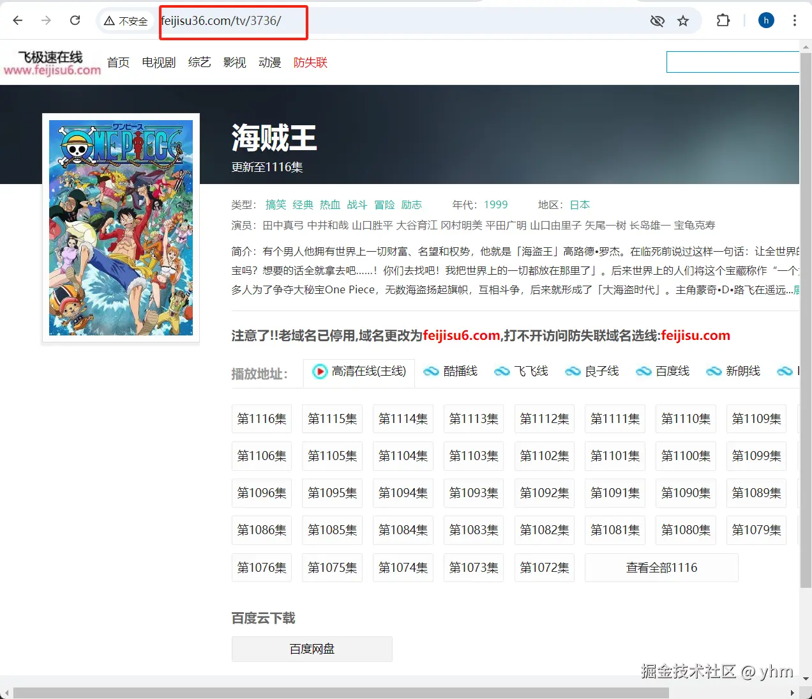Open the 综艺 nav item
This screenshot has height=699, width=812.
click(200, 63)
